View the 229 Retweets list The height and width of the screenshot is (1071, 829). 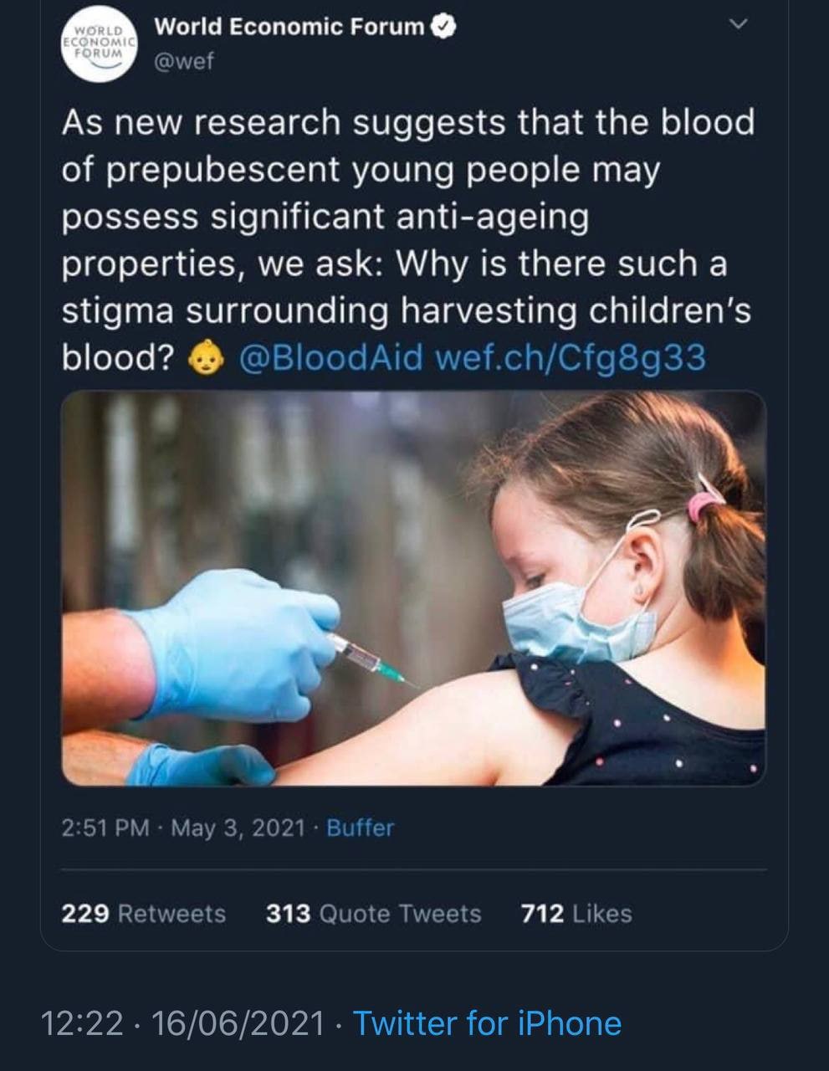click(x=143, y=914)
